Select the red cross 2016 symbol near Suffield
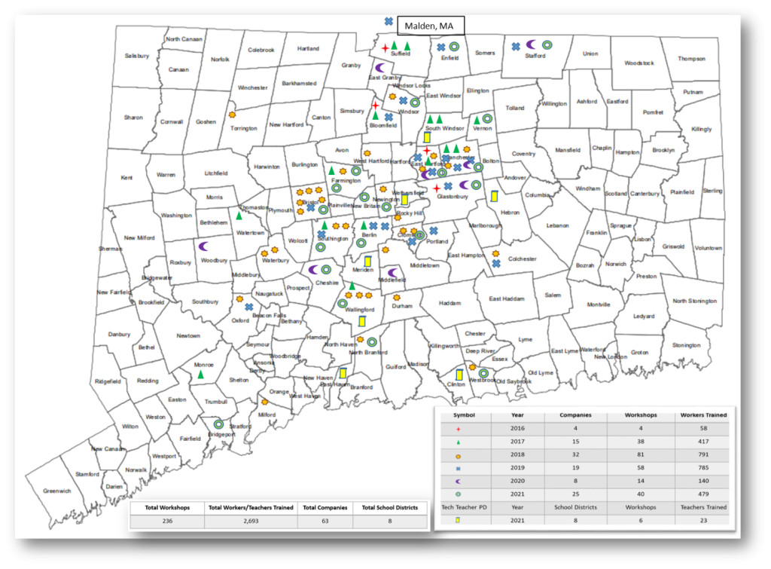Screen dimensions: 771x569 [385, 48]
